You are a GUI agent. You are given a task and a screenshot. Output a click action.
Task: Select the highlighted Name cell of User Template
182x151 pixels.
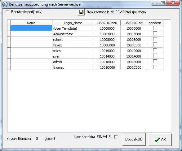click(x=31, y=28)
